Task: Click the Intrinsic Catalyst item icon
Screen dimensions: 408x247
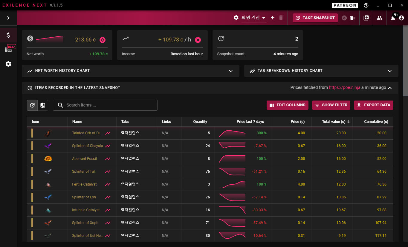Action: click(x=48, y=210)
